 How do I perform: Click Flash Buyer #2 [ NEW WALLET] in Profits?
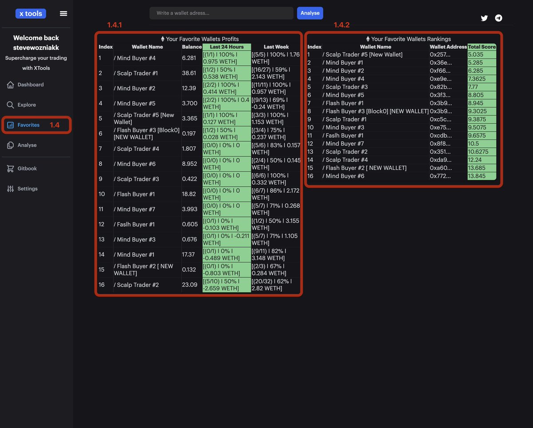(143, 270)
